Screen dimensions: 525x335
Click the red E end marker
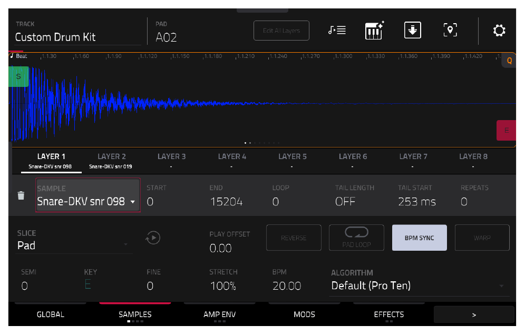(x=506, y=130)
